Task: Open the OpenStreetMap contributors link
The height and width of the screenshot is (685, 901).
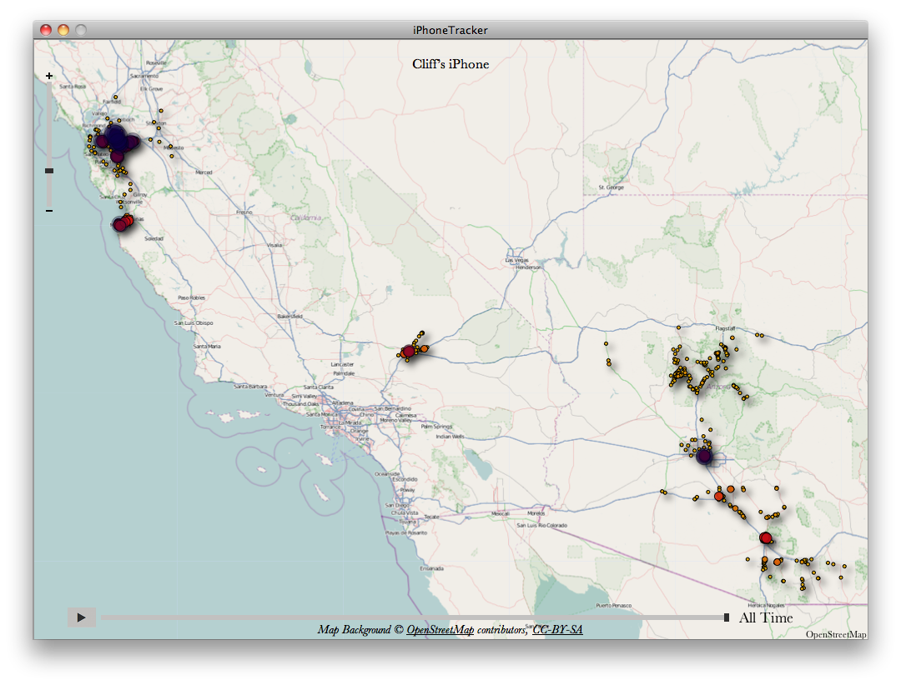Action: [x=440, y=630]
